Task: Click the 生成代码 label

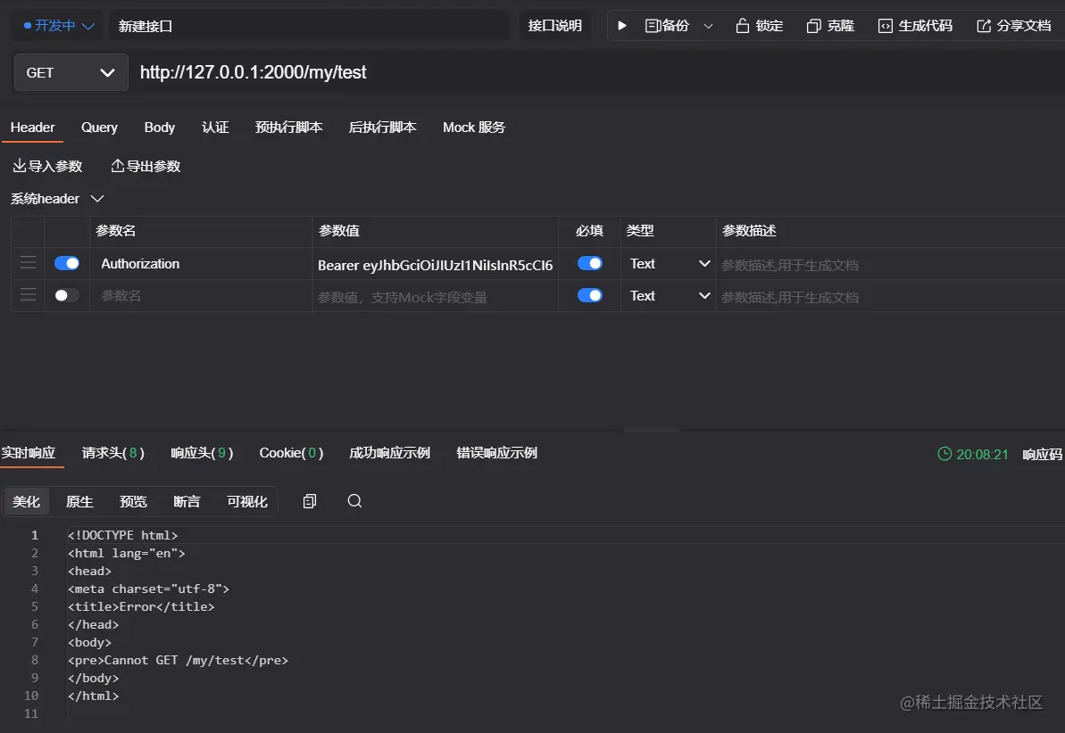Action: 925,26
